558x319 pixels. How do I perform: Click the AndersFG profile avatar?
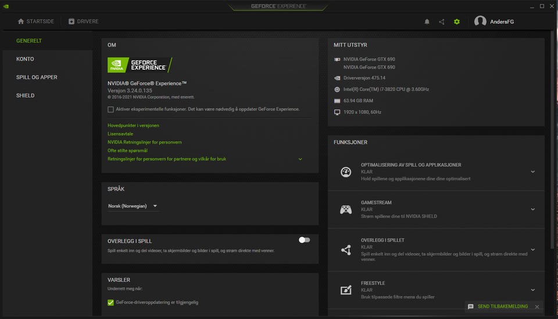[480, 21]
